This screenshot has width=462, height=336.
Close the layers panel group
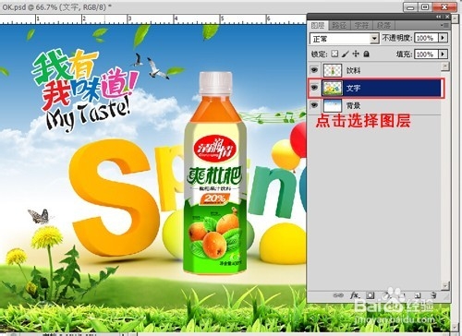click(447, 17)
